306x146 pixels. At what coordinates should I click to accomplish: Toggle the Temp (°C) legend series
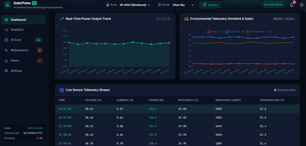215,32
